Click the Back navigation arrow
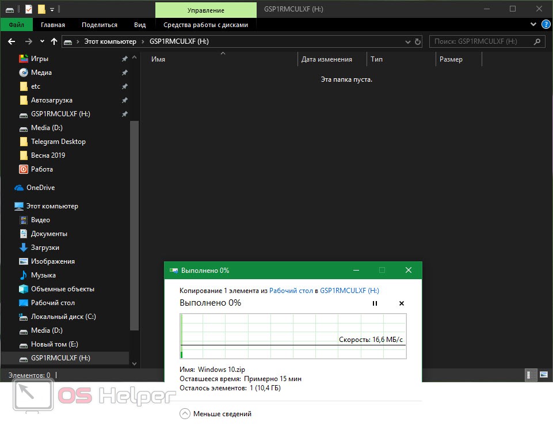Viewport: 553px width, 426px height. 12,41
